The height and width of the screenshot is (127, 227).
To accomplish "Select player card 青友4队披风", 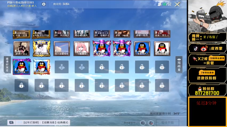I will point(82,34).
